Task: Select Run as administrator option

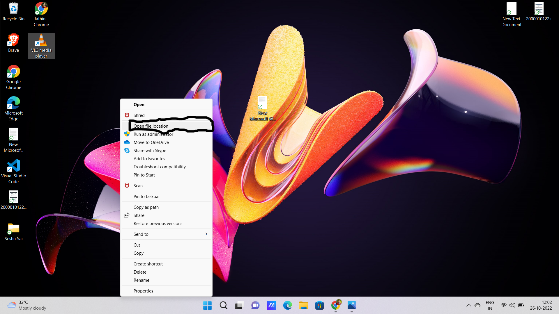Action: [153, 134]
